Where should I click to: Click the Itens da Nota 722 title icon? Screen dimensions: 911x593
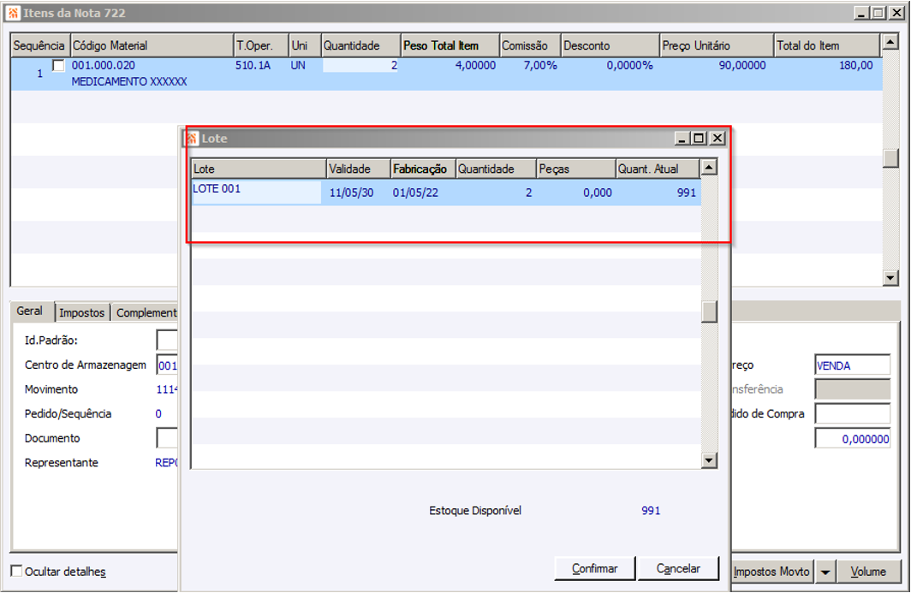click(x=13, y=13)
